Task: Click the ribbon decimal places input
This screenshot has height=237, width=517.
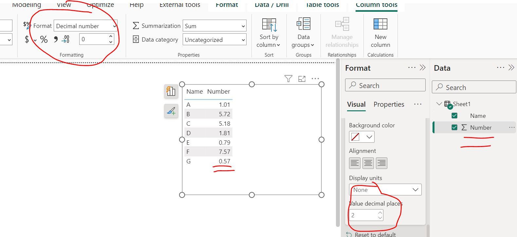Action: 97,39
